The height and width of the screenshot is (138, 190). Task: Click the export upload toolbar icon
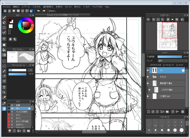(9, 11)
